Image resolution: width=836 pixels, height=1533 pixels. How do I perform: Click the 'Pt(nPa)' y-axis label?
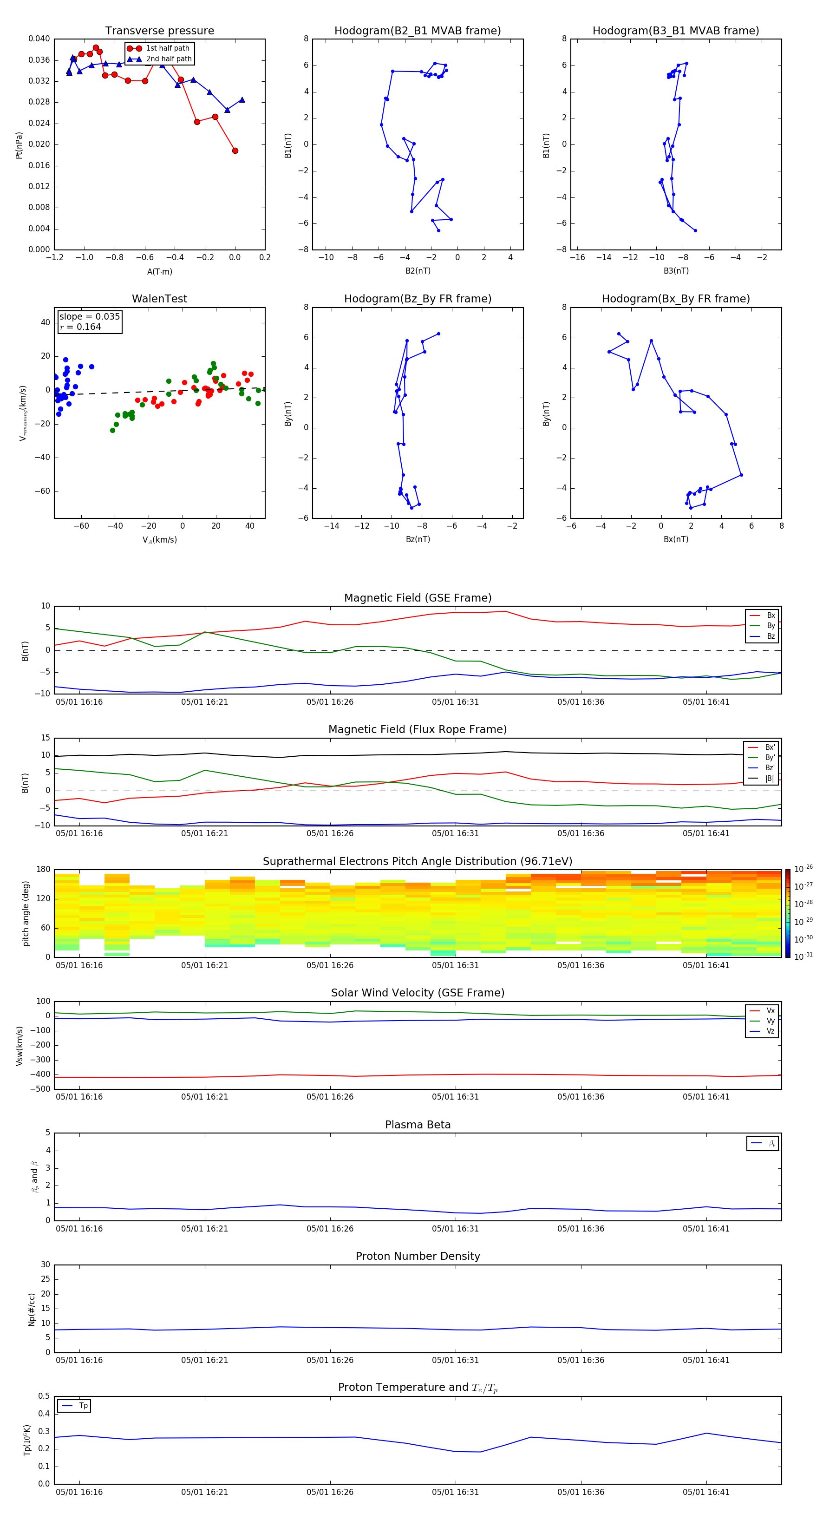coord(19,144)
